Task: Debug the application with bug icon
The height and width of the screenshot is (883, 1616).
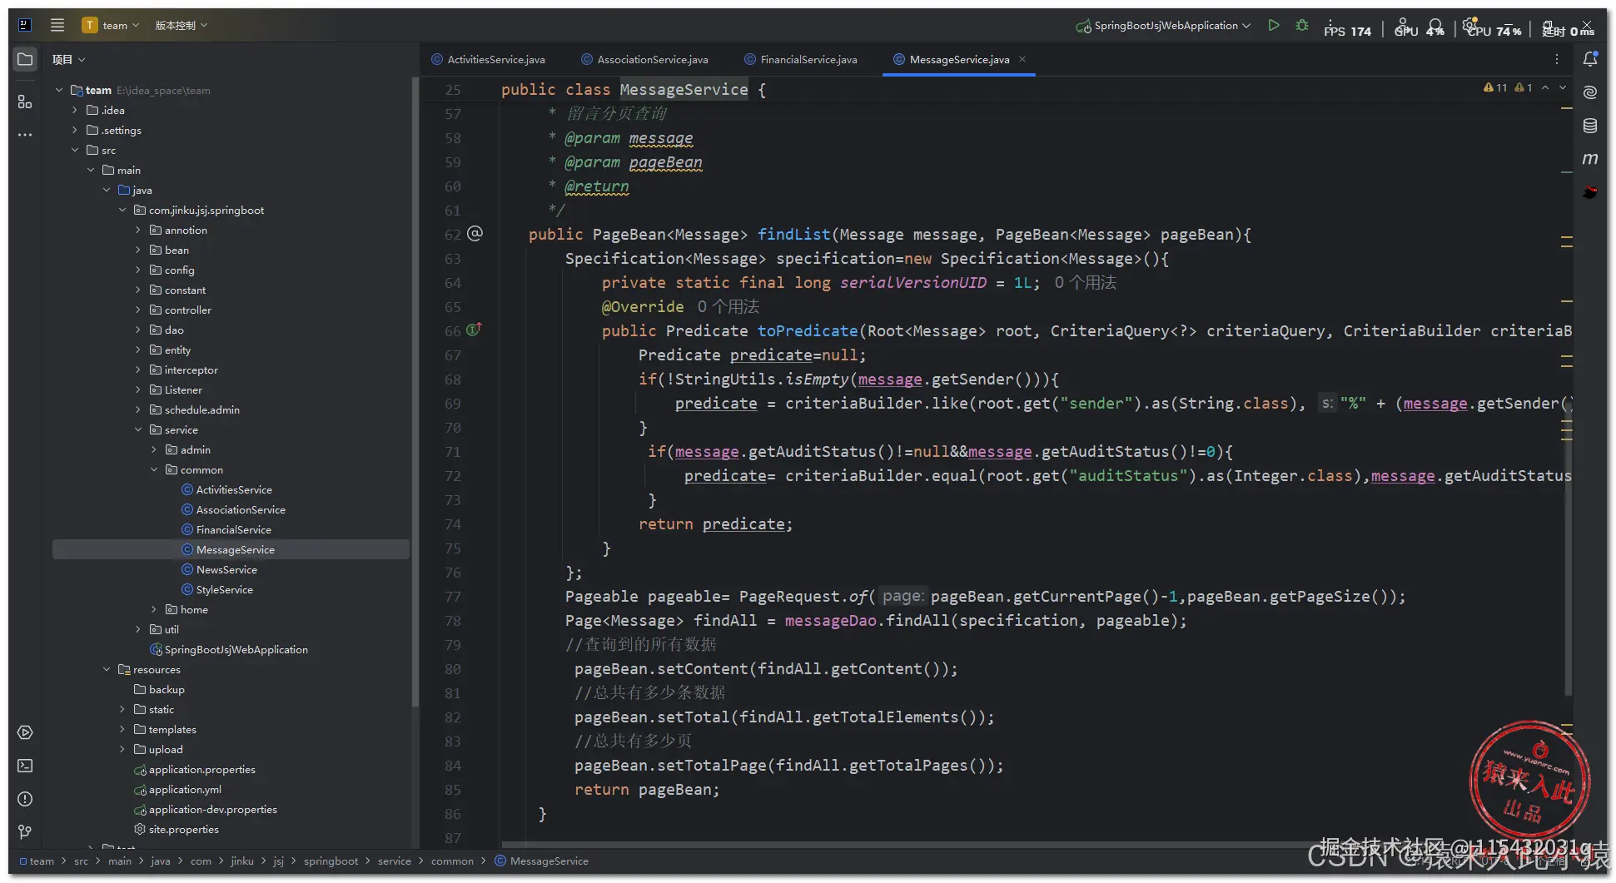Action: [x=1302, y=26]
